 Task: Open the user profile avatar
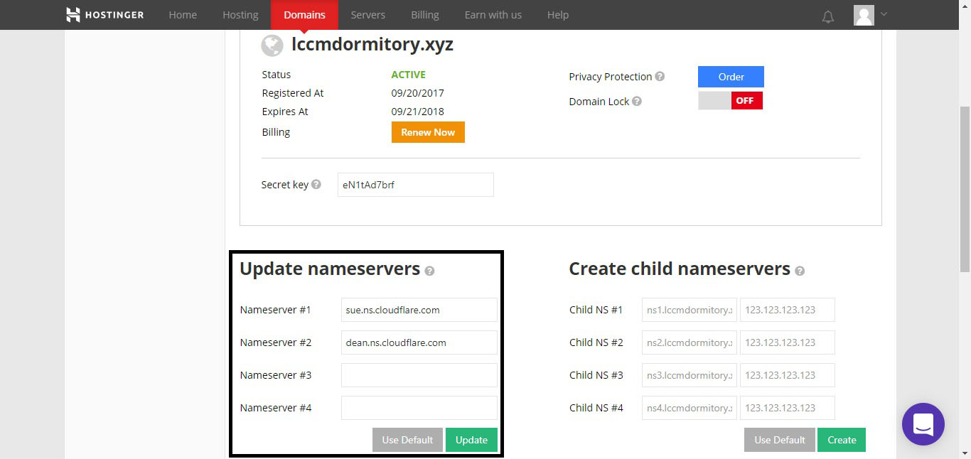pyautogui.click(x=864, y=16)
